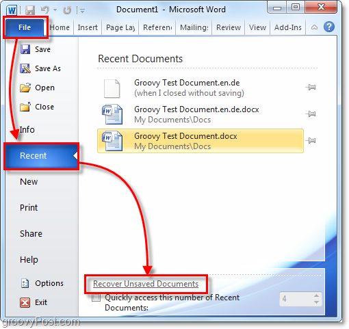Click Close text in File menu
The height and width of the screenshot is (329, 349).
coord(44,107)
